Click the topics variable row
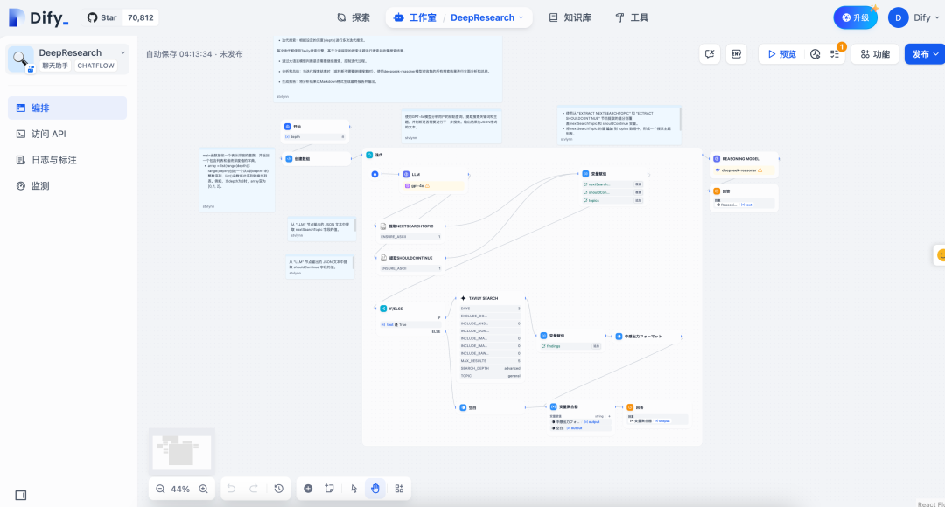 pos(612,200)
